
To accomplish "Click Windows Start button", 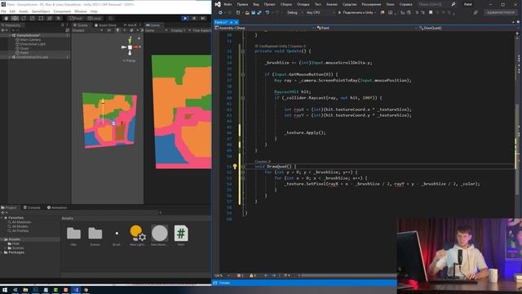I will [x=5, y=290].
